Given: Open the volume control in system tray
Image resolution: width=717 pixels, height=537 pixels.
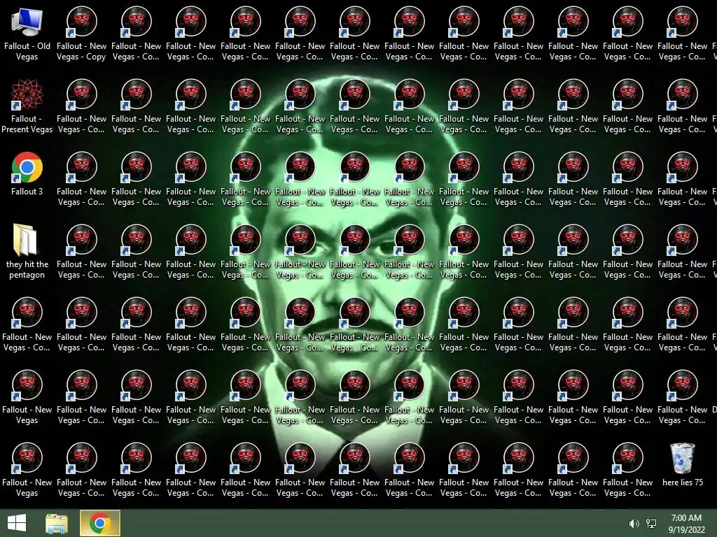Looking at the screenshot, I should pos(634,524).
